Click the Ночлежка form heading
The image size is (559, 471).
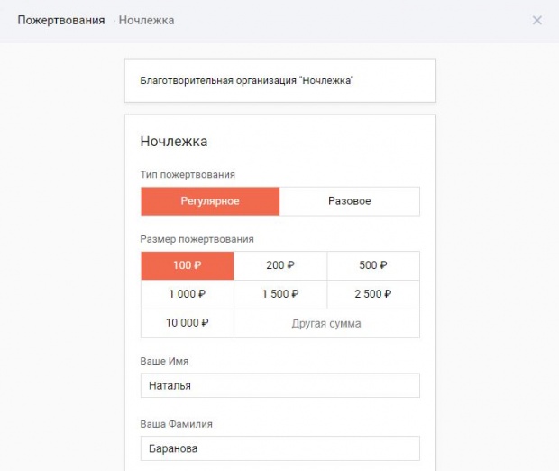174,141
